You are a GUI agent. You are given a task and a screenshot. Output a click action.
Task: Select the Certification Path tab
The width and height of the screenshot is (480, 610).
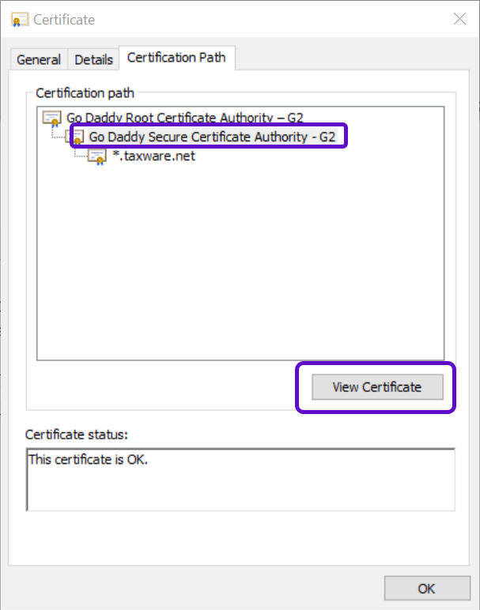point(176,58)
